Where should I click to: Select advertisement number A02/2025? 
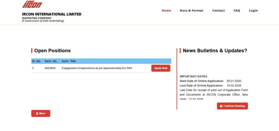point(50,68)
